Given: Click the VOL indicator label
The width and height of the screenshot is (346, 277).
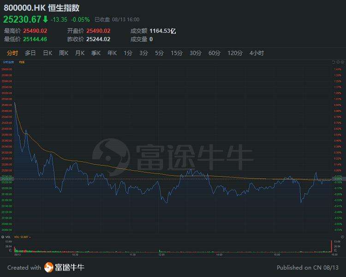Looking at the screenshot, I should pos(8,237).
